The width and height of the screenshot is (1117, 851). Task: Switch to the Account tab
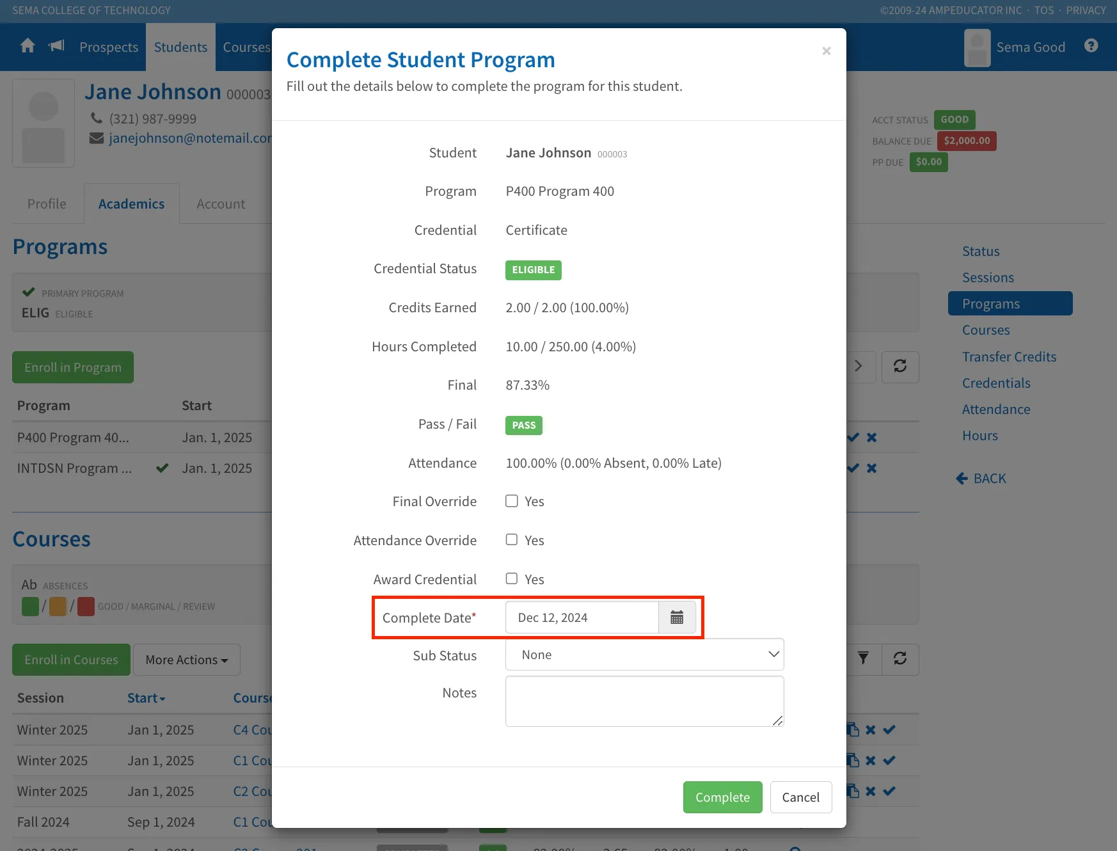point(221,203)
